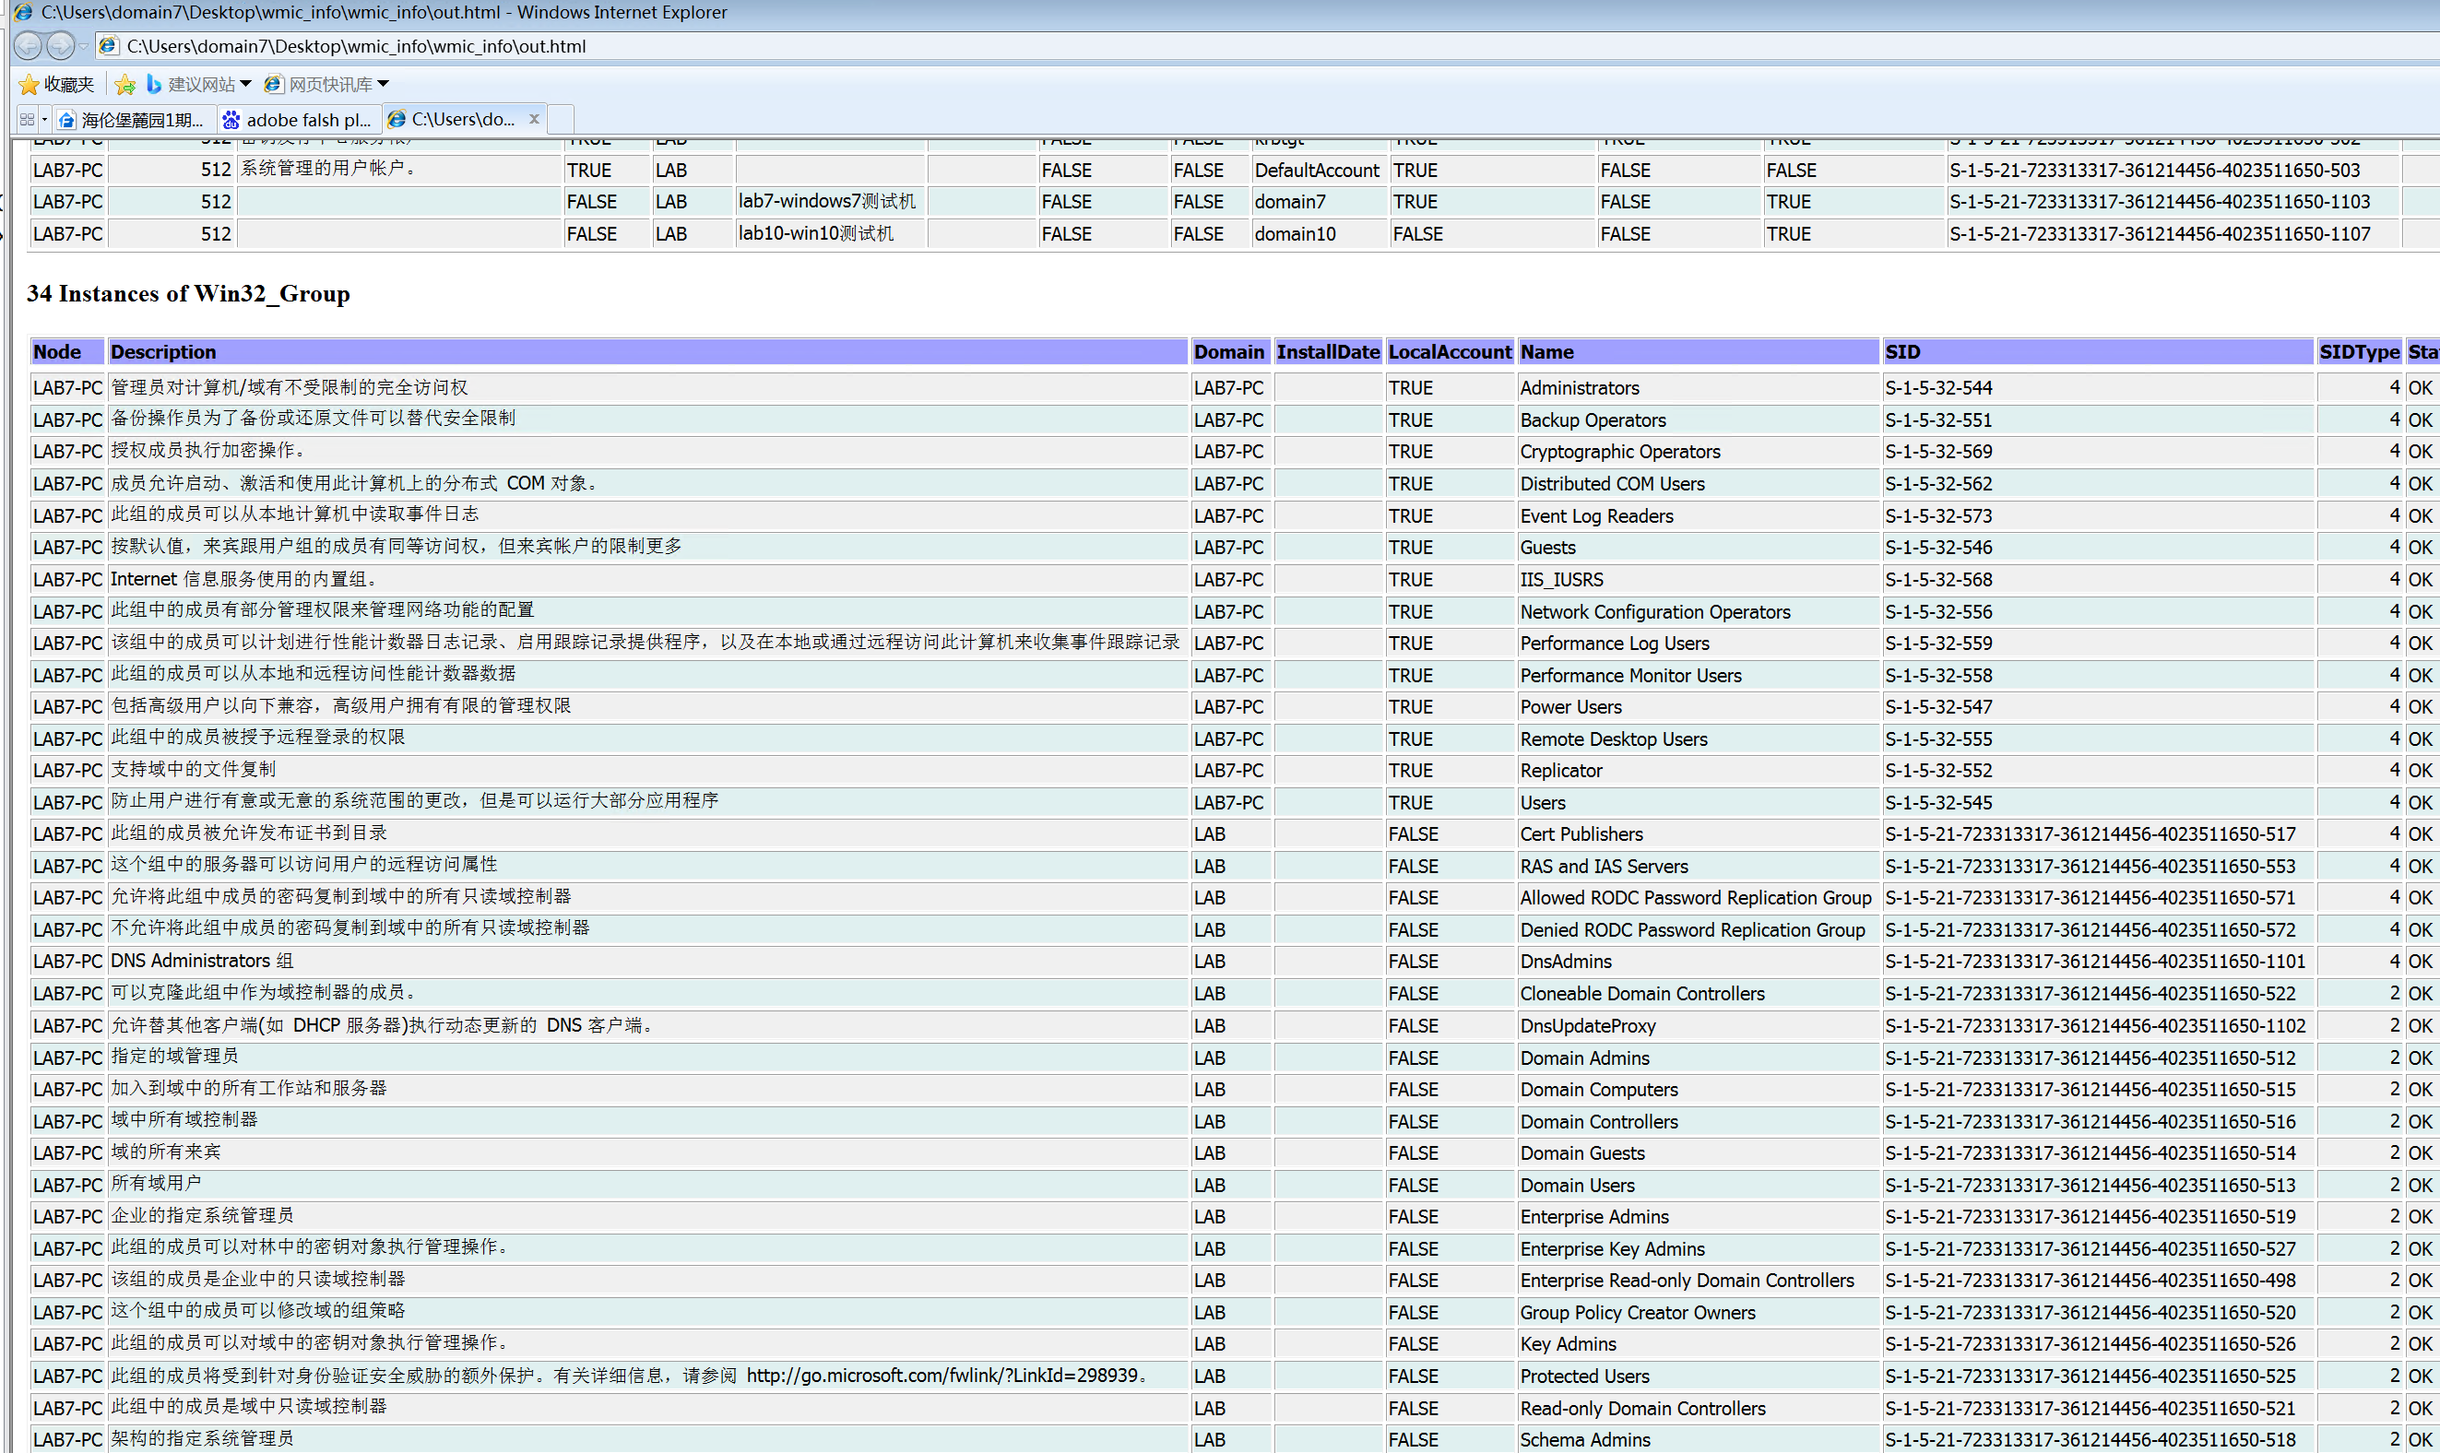This screenshot has width=2440, height=1453.
Task: Open the 网页快讯库 dropdown
Action: [327, 84]
